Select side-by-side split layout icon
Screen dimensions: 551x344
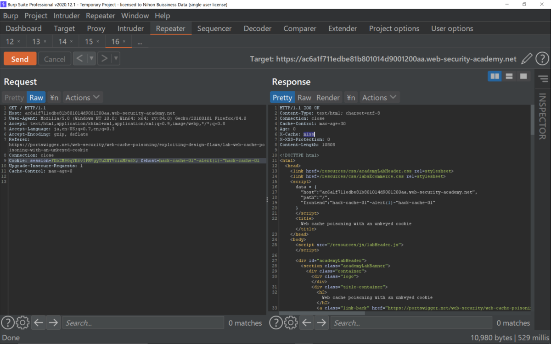click(x=495, y=76)
